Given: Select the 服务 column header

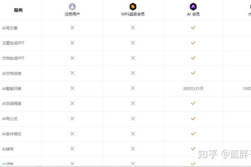Looking at the screenshot, I should (18, 10).
